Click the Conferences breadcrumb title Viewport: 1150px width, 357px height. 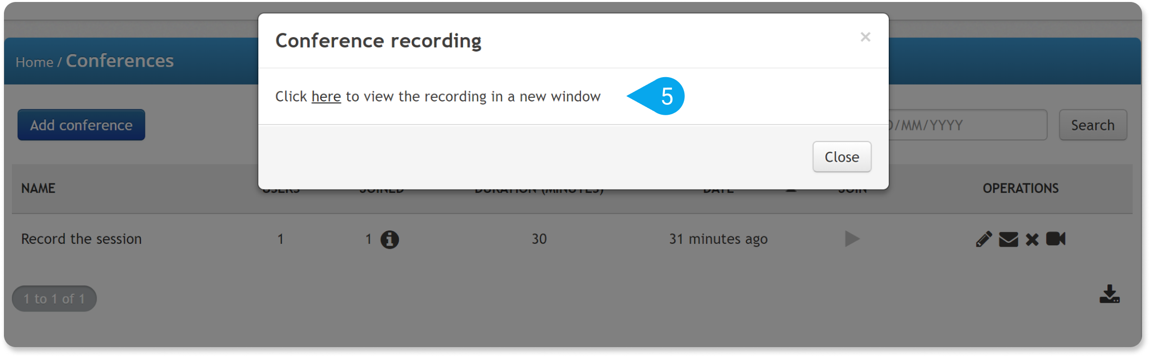pyautogui.click(x=120, y=61)
